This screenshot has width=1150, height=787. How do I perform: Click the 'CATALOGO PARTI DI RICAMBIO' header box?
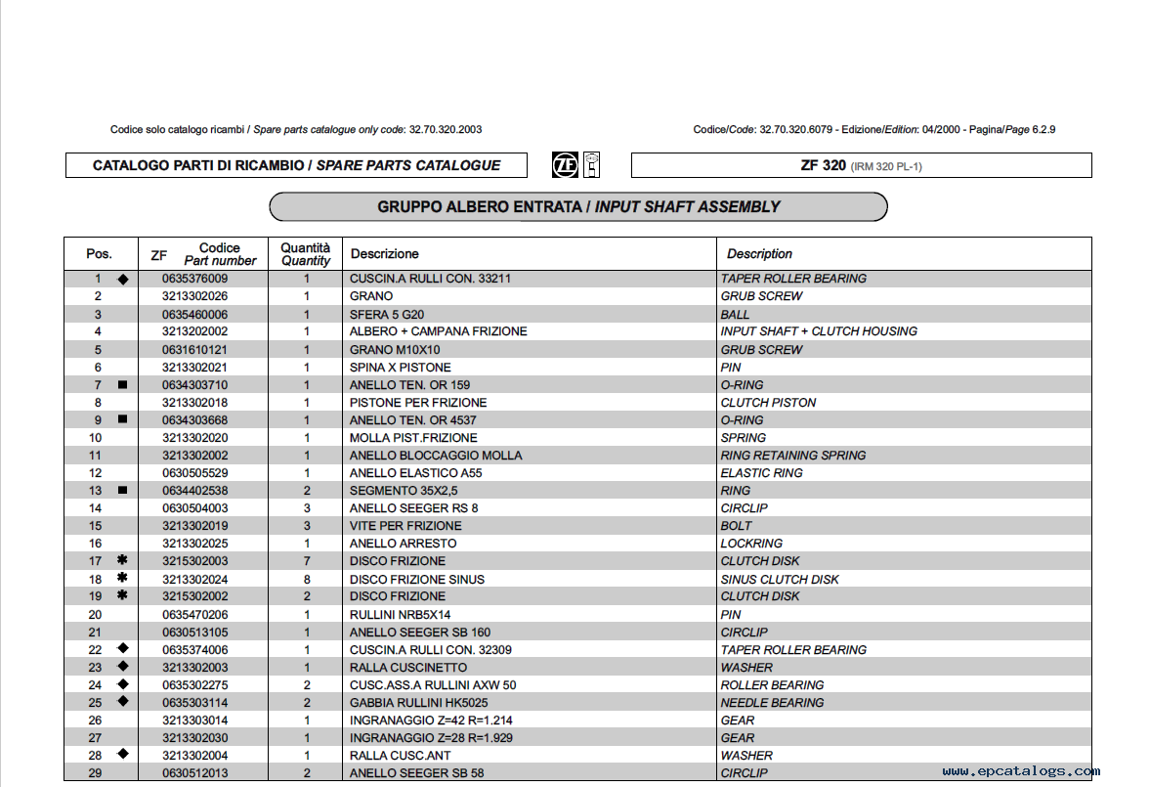[296, 165]
